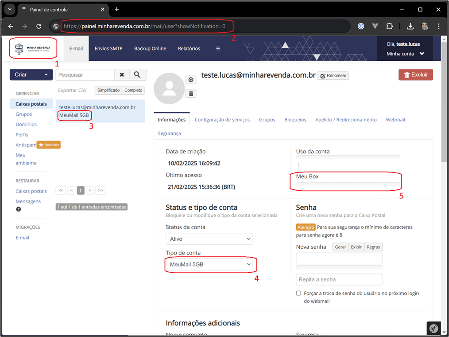Select the Completo export option
The image size is (449, 337).
pyautogui.click(x=133, y=90)
